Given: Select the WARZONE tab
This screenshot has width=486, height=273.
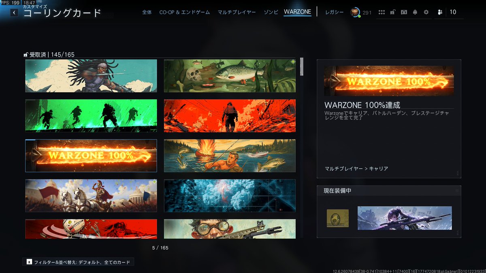Looking at the screenshot, I should [x=298, y=12].
